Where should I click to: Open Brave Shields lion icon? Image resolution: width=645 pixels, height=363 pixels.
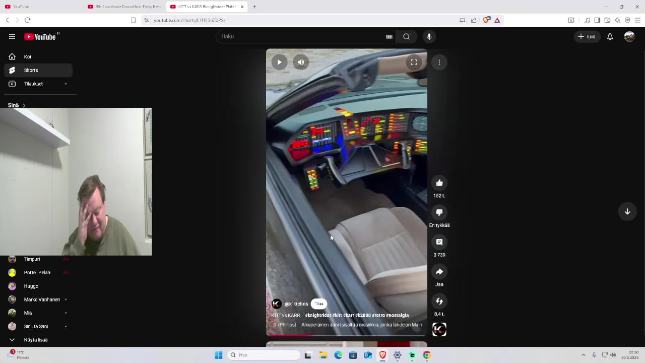[486, 20]
